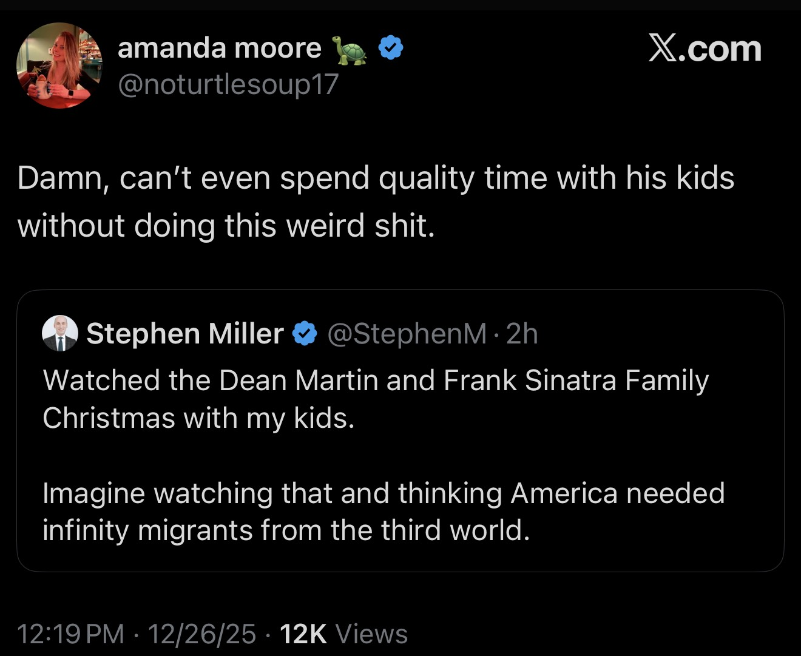The height and width of the screenshot is (656, 801).
Task: Click the Stephen Miller name in quote
Action: [x=185, y=333]
